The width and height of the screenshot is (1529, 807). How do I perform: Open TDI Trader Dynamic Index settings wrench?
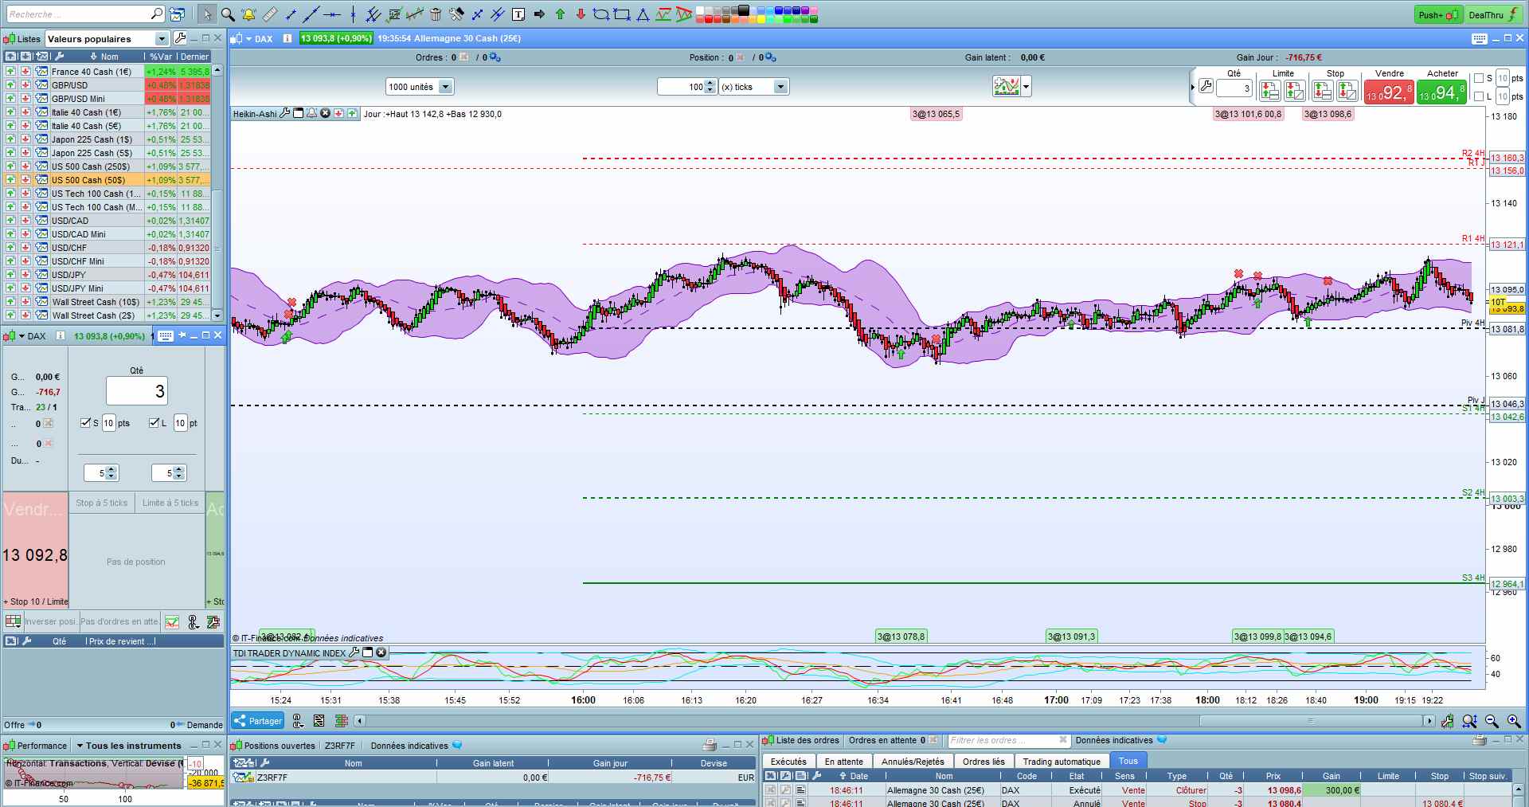[x=354, y=652]
